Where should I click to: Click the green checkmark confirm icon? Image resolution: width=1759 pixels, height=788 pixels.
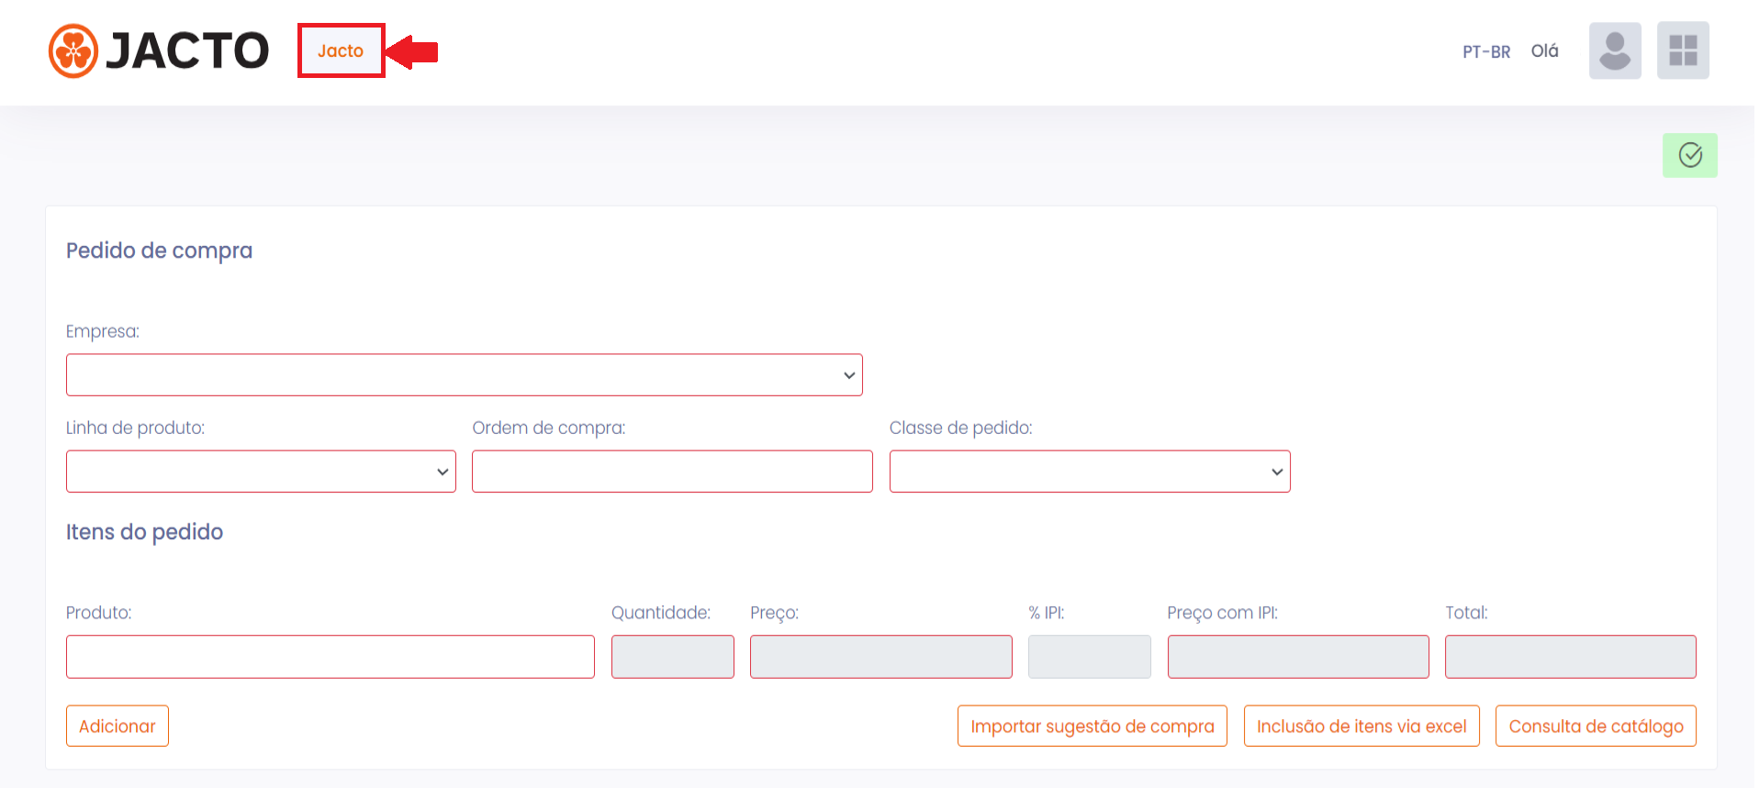(1690, 155)
